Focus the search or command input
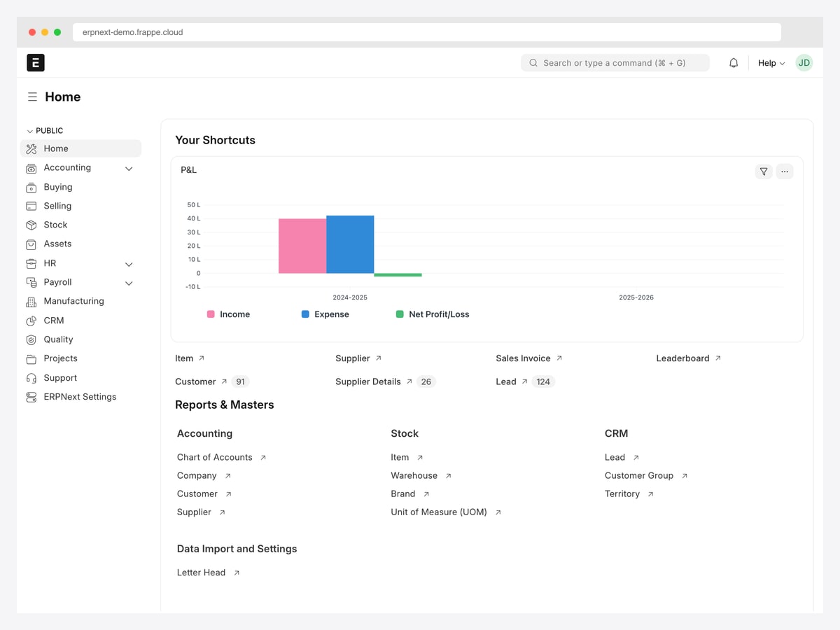840x630 pixels. [615, 63]
